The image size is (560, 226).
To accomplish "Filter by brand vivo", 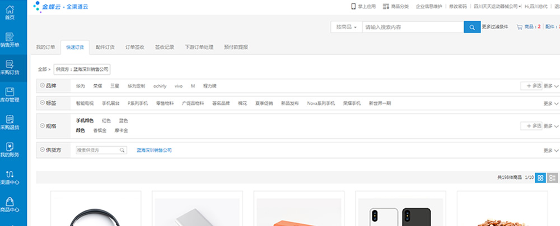I will [x=179, y=86].
